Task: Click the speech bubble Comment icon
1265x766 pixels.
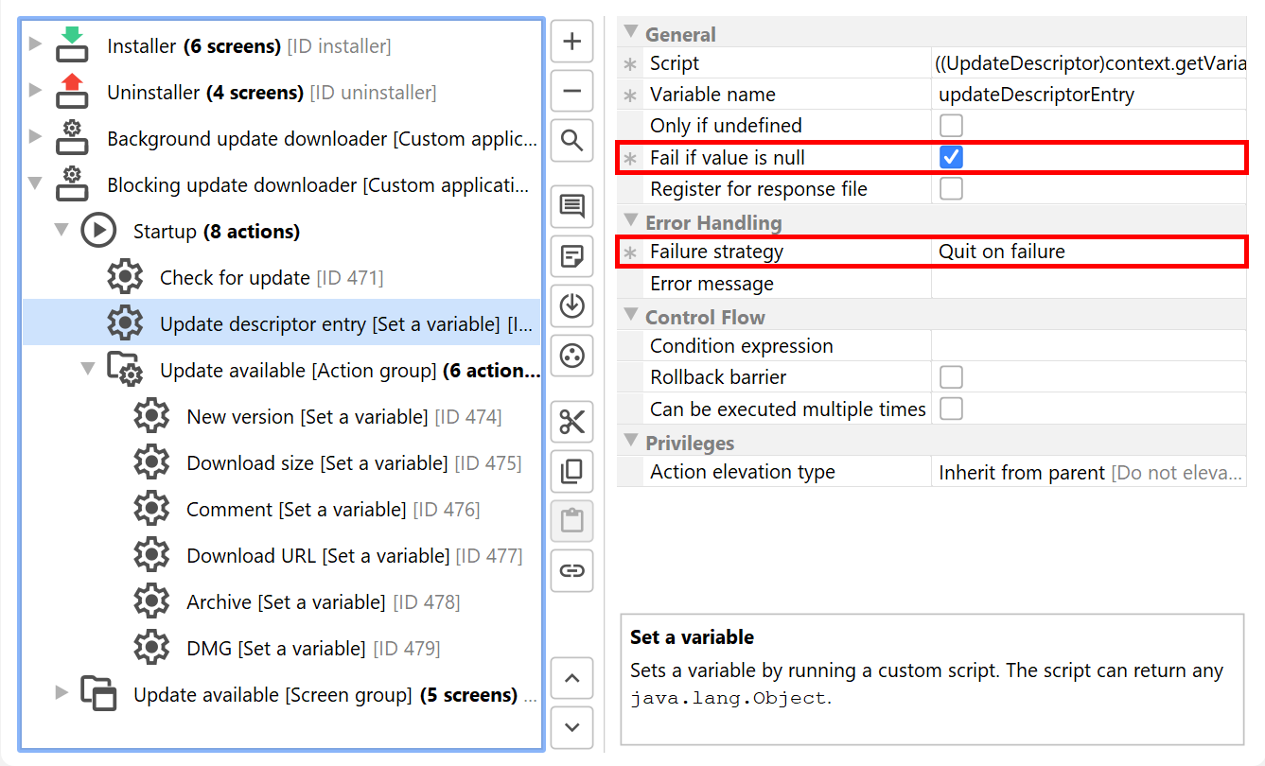Action: pos(571,206)
